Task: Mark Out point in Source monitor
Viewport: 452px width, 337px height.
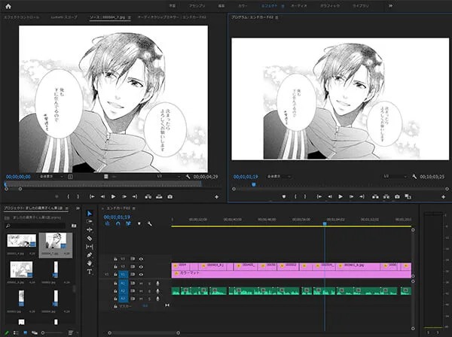Action: point(78,196)
